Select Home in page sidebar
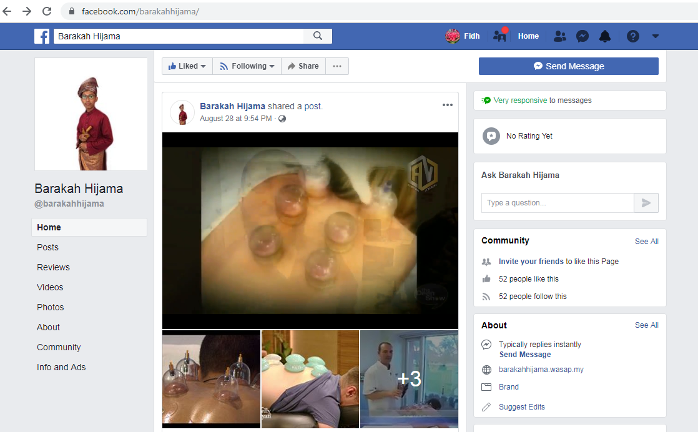Viewport: 698px width, 432px height. [89, 227]
